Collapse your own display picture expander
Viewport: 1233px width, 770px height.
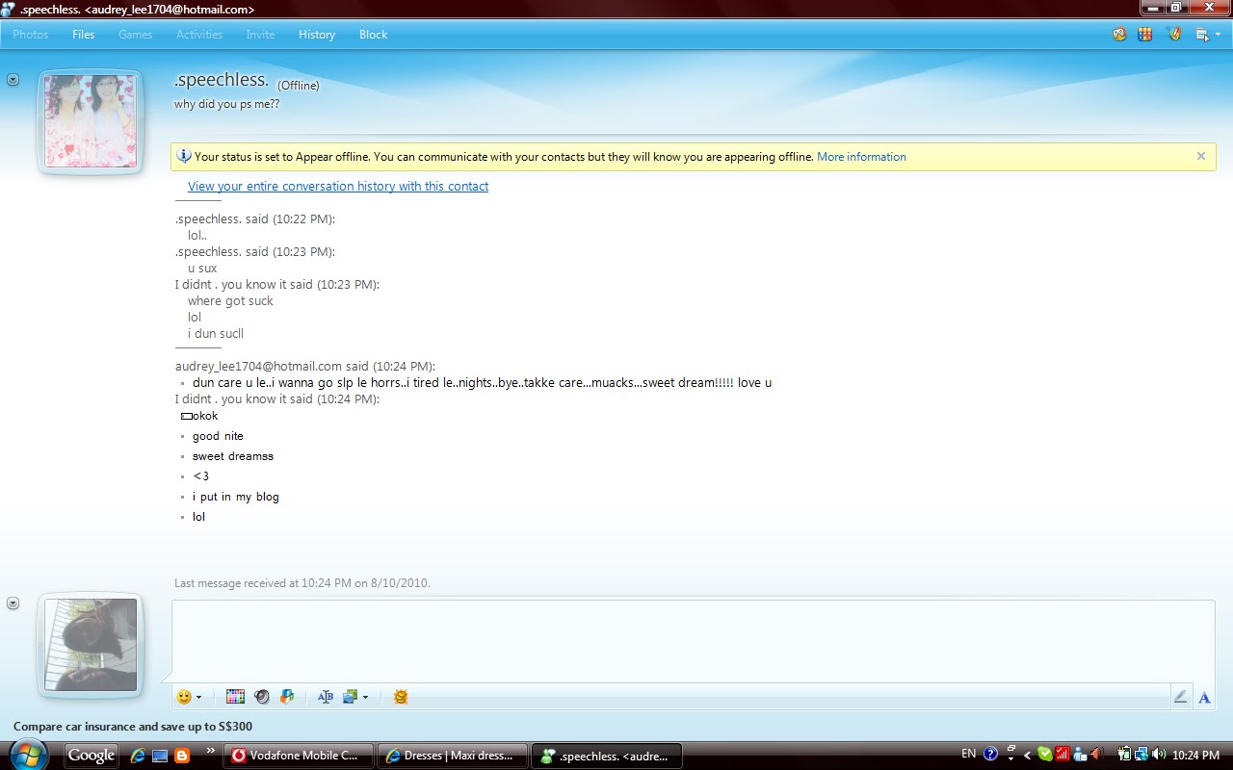(x=13, y=603)
